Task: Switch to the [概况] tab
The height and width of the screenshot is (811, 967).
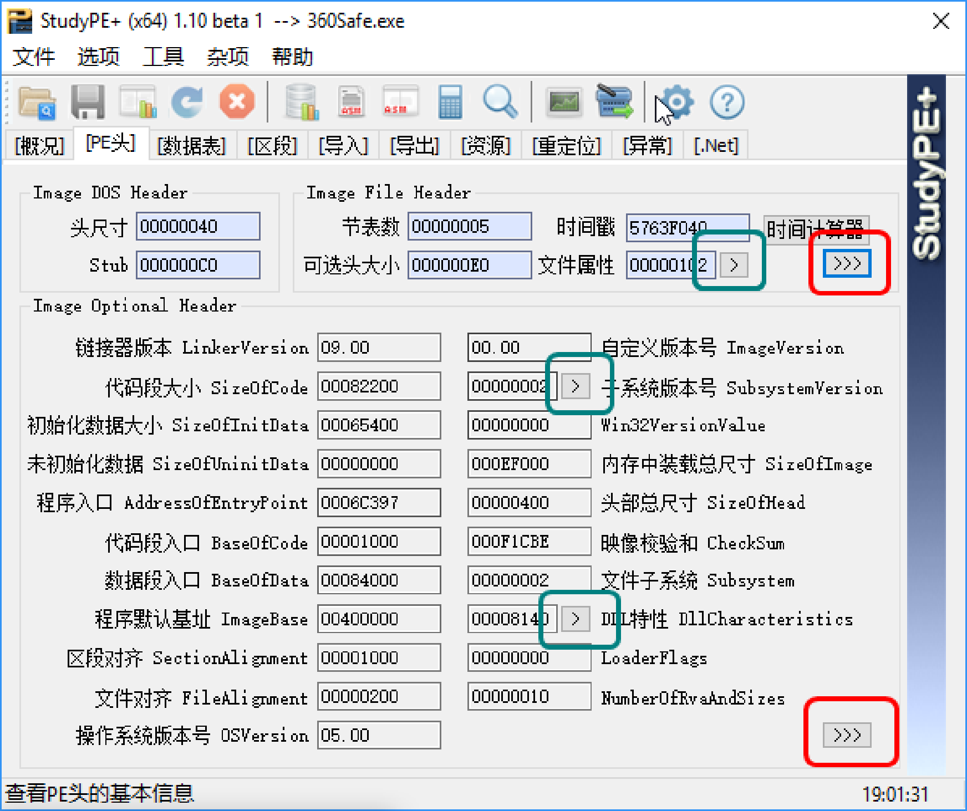Action: [x=39, y=146]
